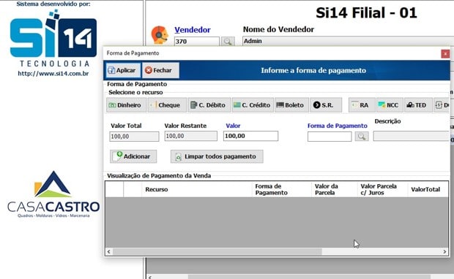Screen dimensions: 454x279
Task: Open Forma de Pagamento search magnifier
Action: (x=362, y=137)
